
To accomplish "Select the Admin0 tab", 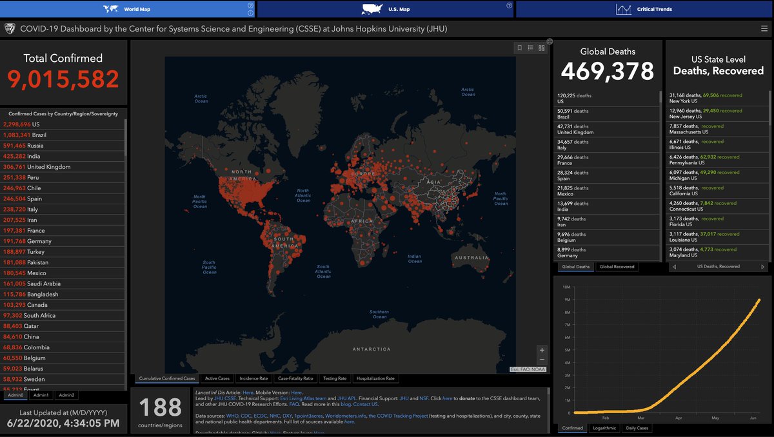I will point(15,395).
